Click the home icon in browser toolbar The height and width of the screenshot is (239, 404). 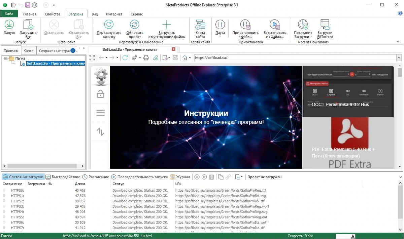click(x=184, y=58)
